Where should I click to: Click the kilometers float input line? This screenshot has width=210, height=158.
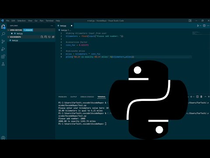click(94, 36)
